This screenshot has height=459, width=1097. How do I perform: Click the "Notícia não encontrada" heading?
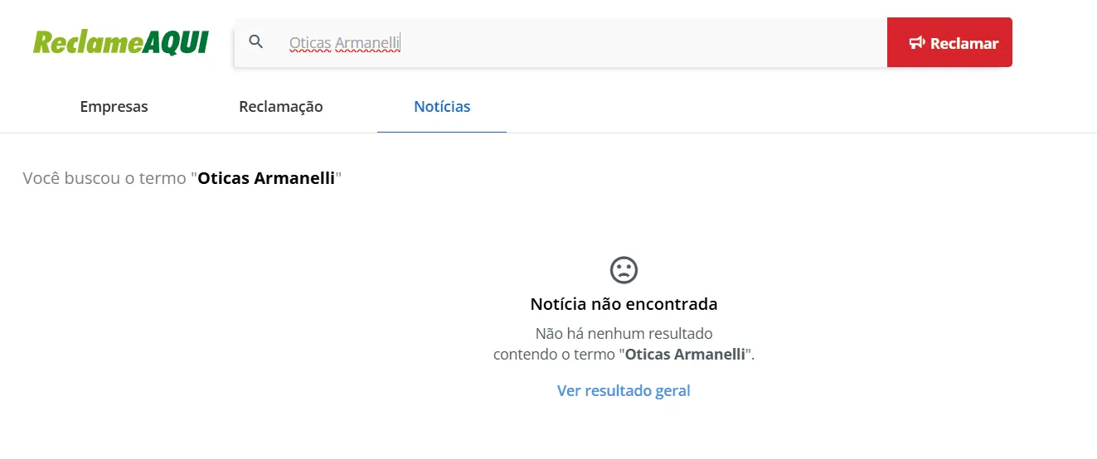pos(624,304)
